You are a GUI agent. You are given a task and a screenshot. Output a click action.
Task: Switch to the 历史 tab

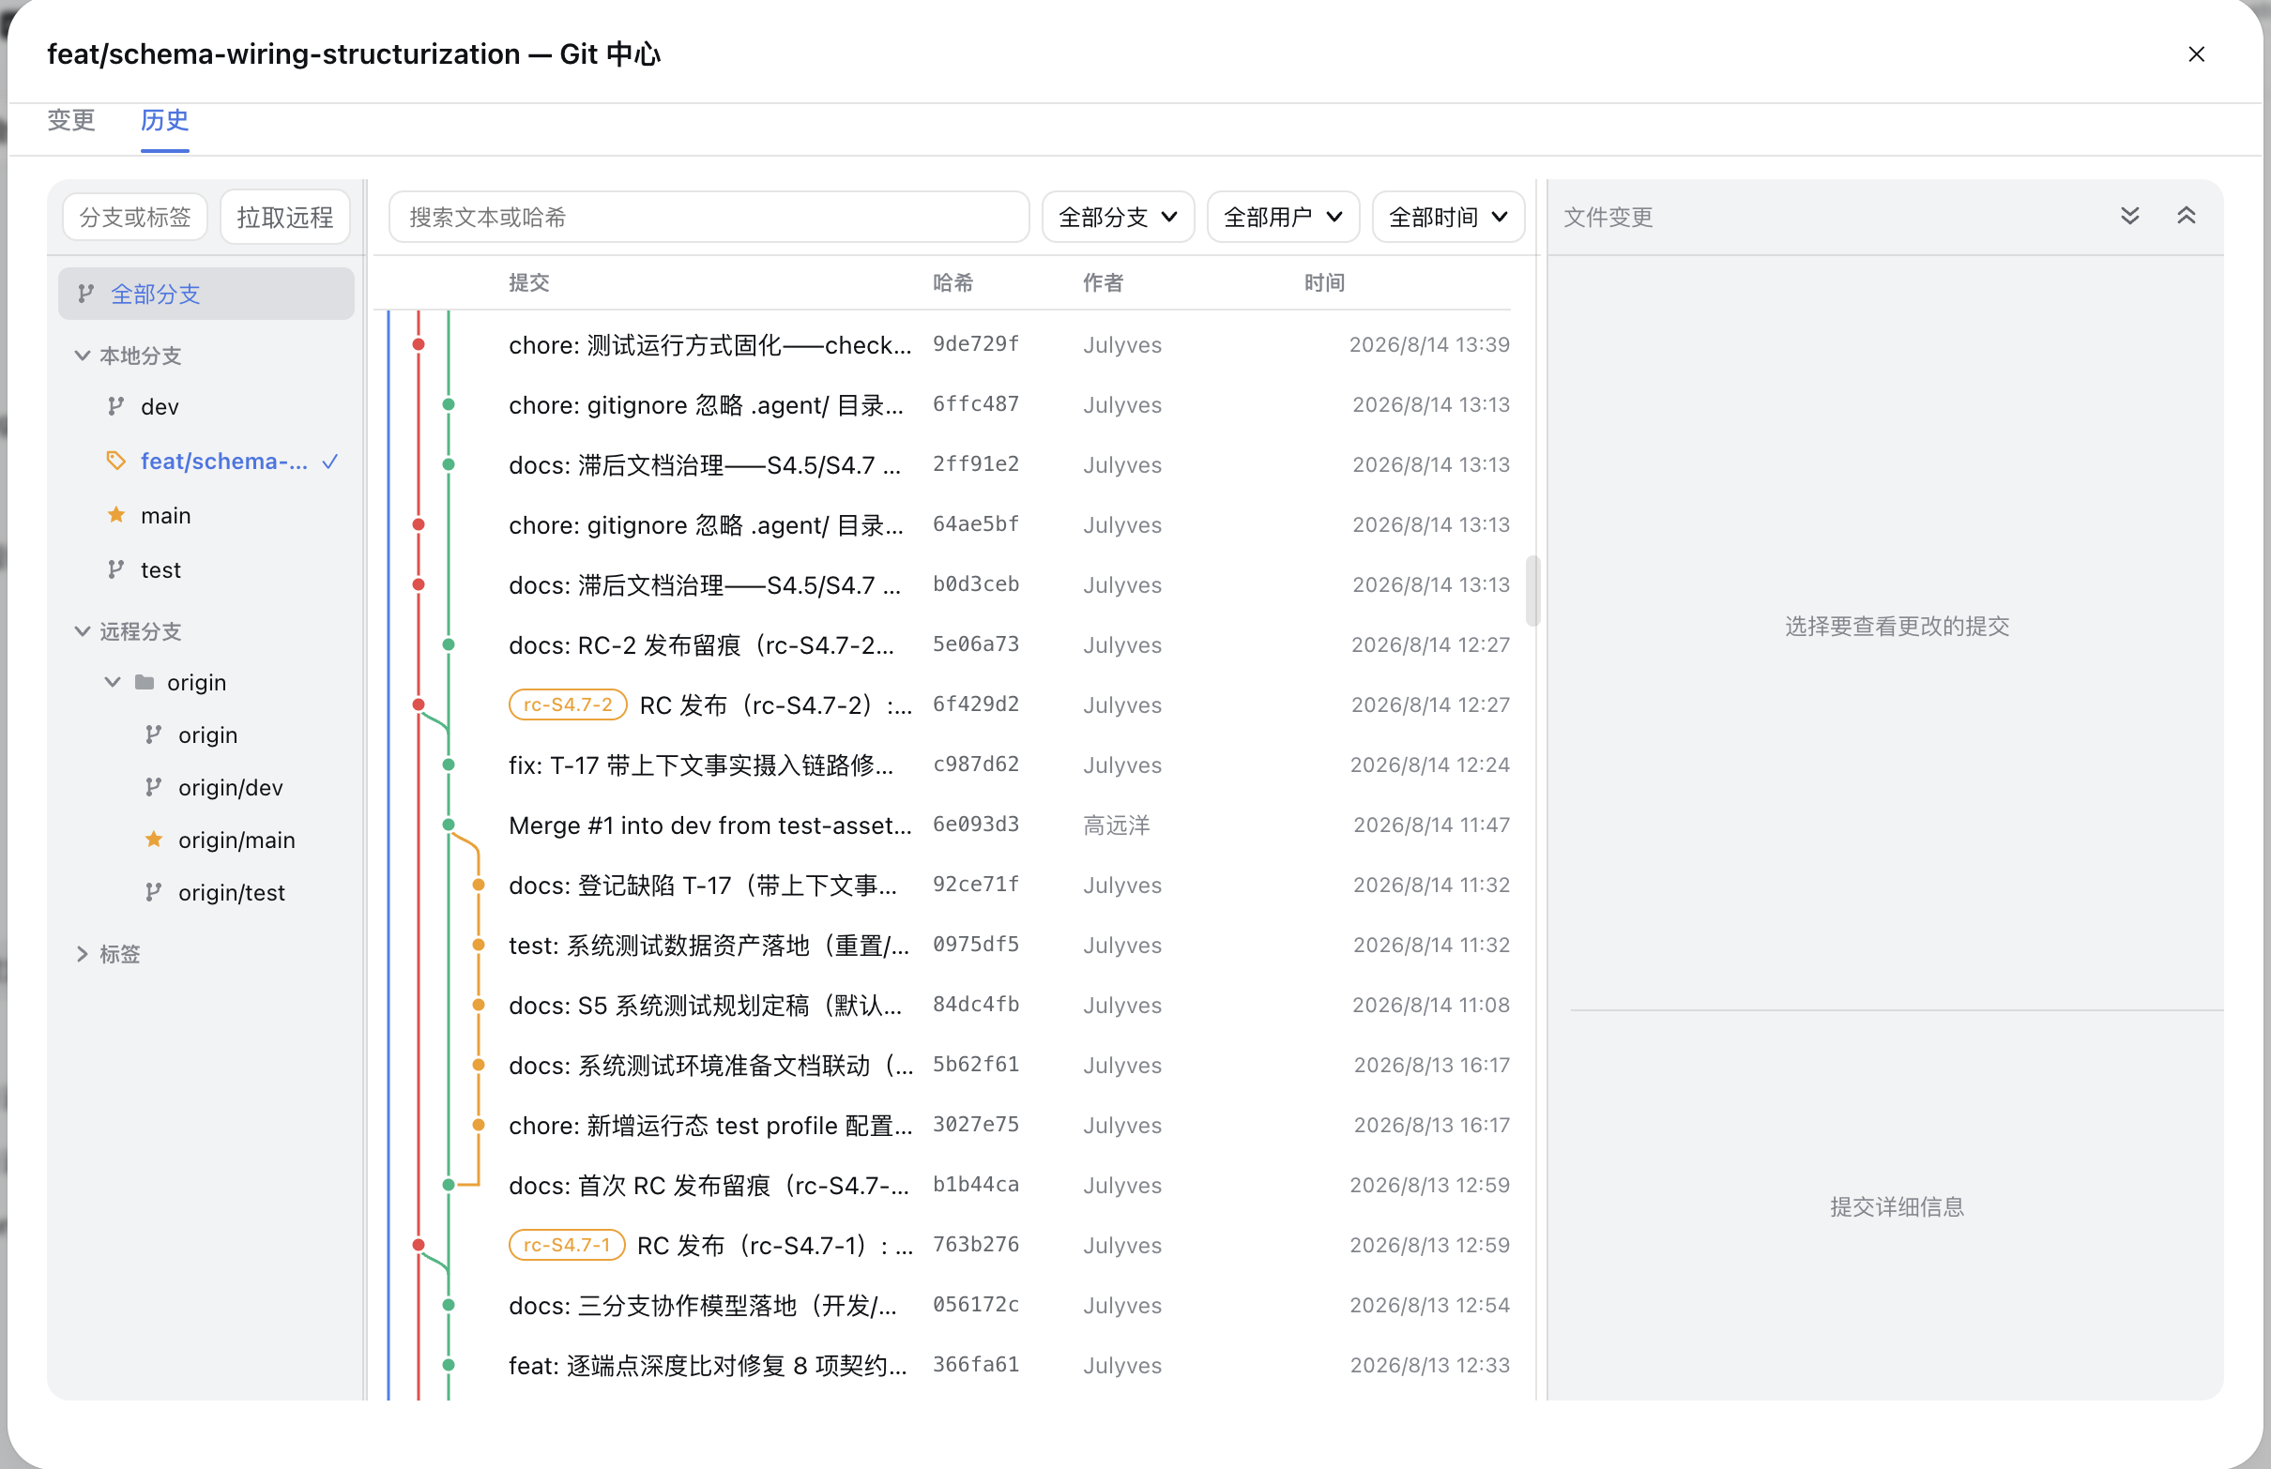pos(164,120)
